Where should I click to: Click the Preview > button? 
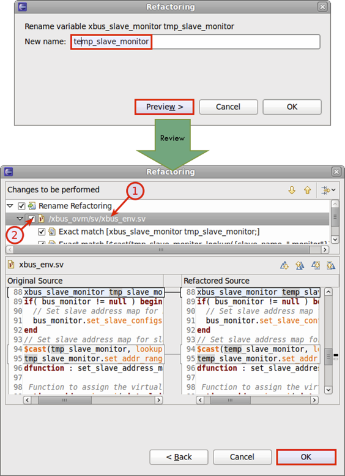coord(165,107)
